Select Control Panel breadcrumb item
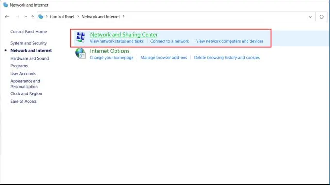This screenshot has height=185, width=330. (62, 17)
